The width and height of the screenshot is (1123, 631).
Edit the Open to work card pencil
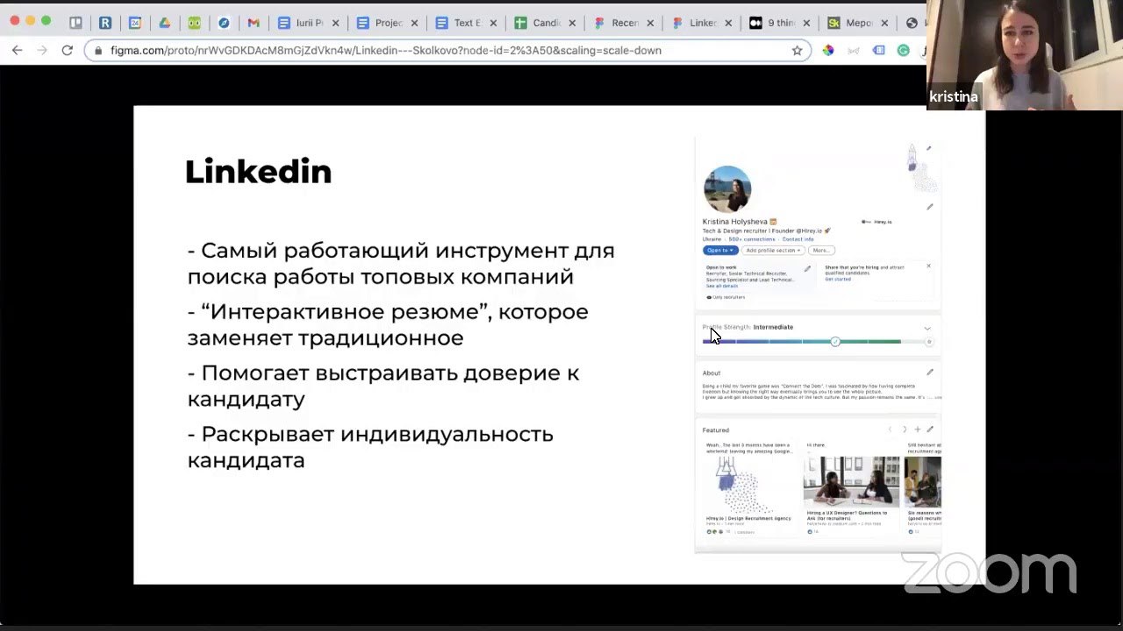coord(807,269)
